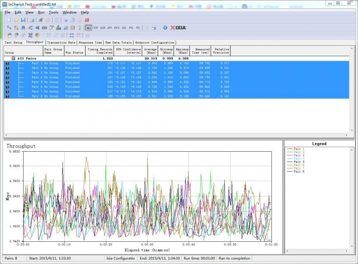
Task: Collapse the All Pairs group
Action: click(x=14, y=58)
